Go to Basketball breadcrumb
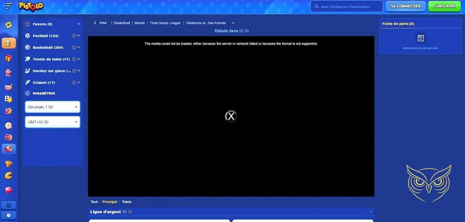This screenshot has height=222, width=465. pyautogui.click(x=122, y=23)
